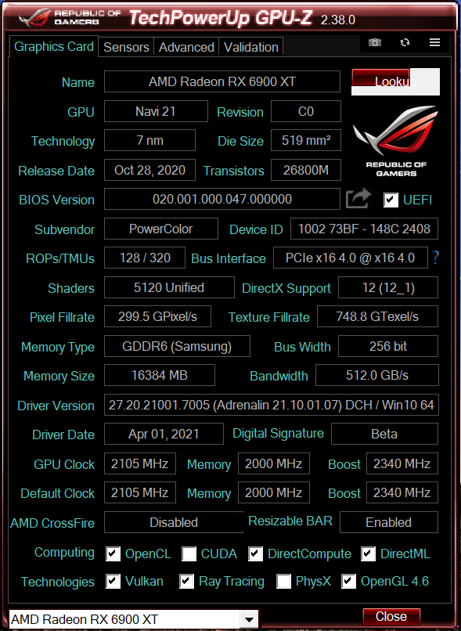Open the Validation tab
461x631 pixels.
point(251,47)
